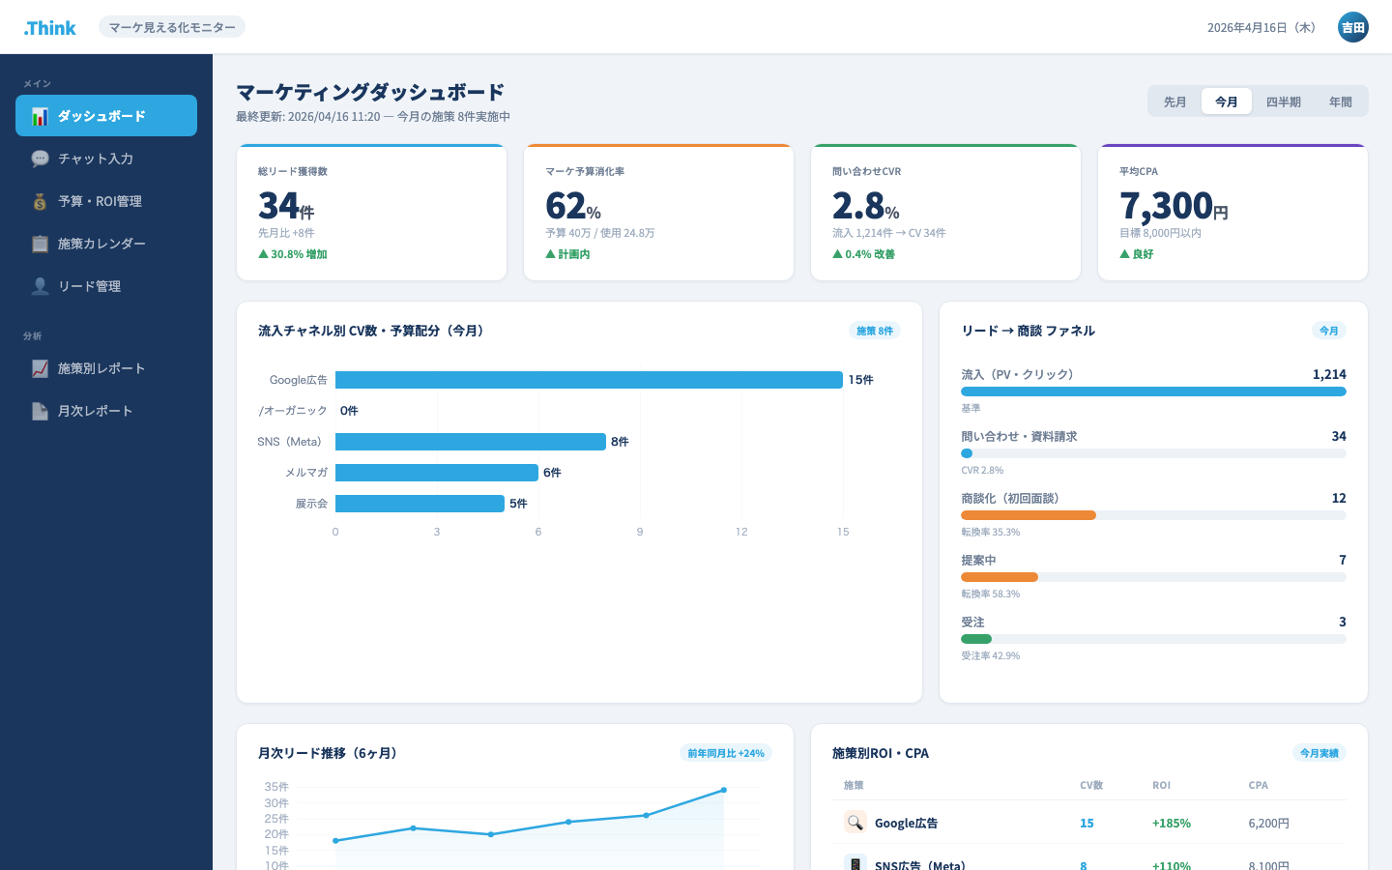Click the マーケ予算消化率 card
1392x870 pixels.
click(x=658, y=213)
